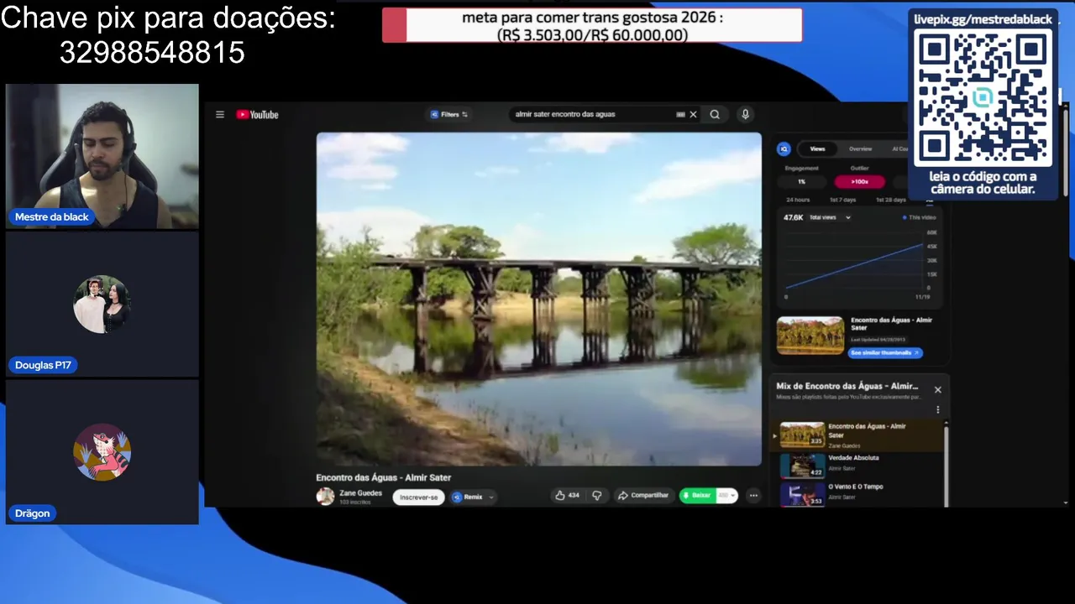
Task: Click the video title 'Encontro das Águas - Almir Sater'
Action: pos(384,477)
